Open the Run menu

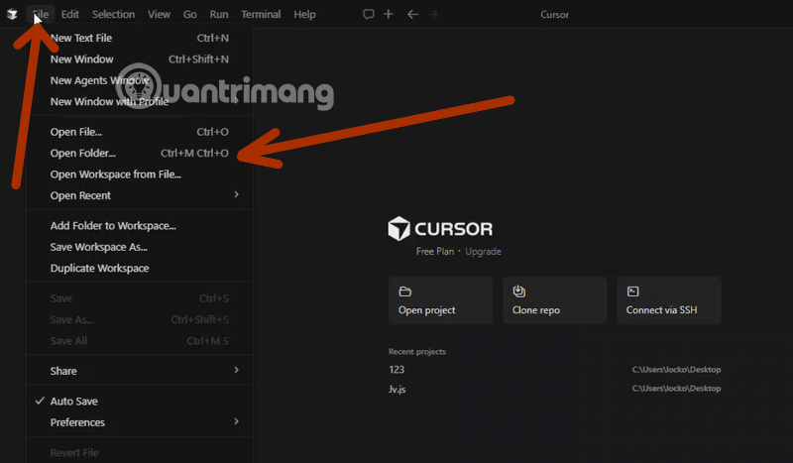[219, 14]
